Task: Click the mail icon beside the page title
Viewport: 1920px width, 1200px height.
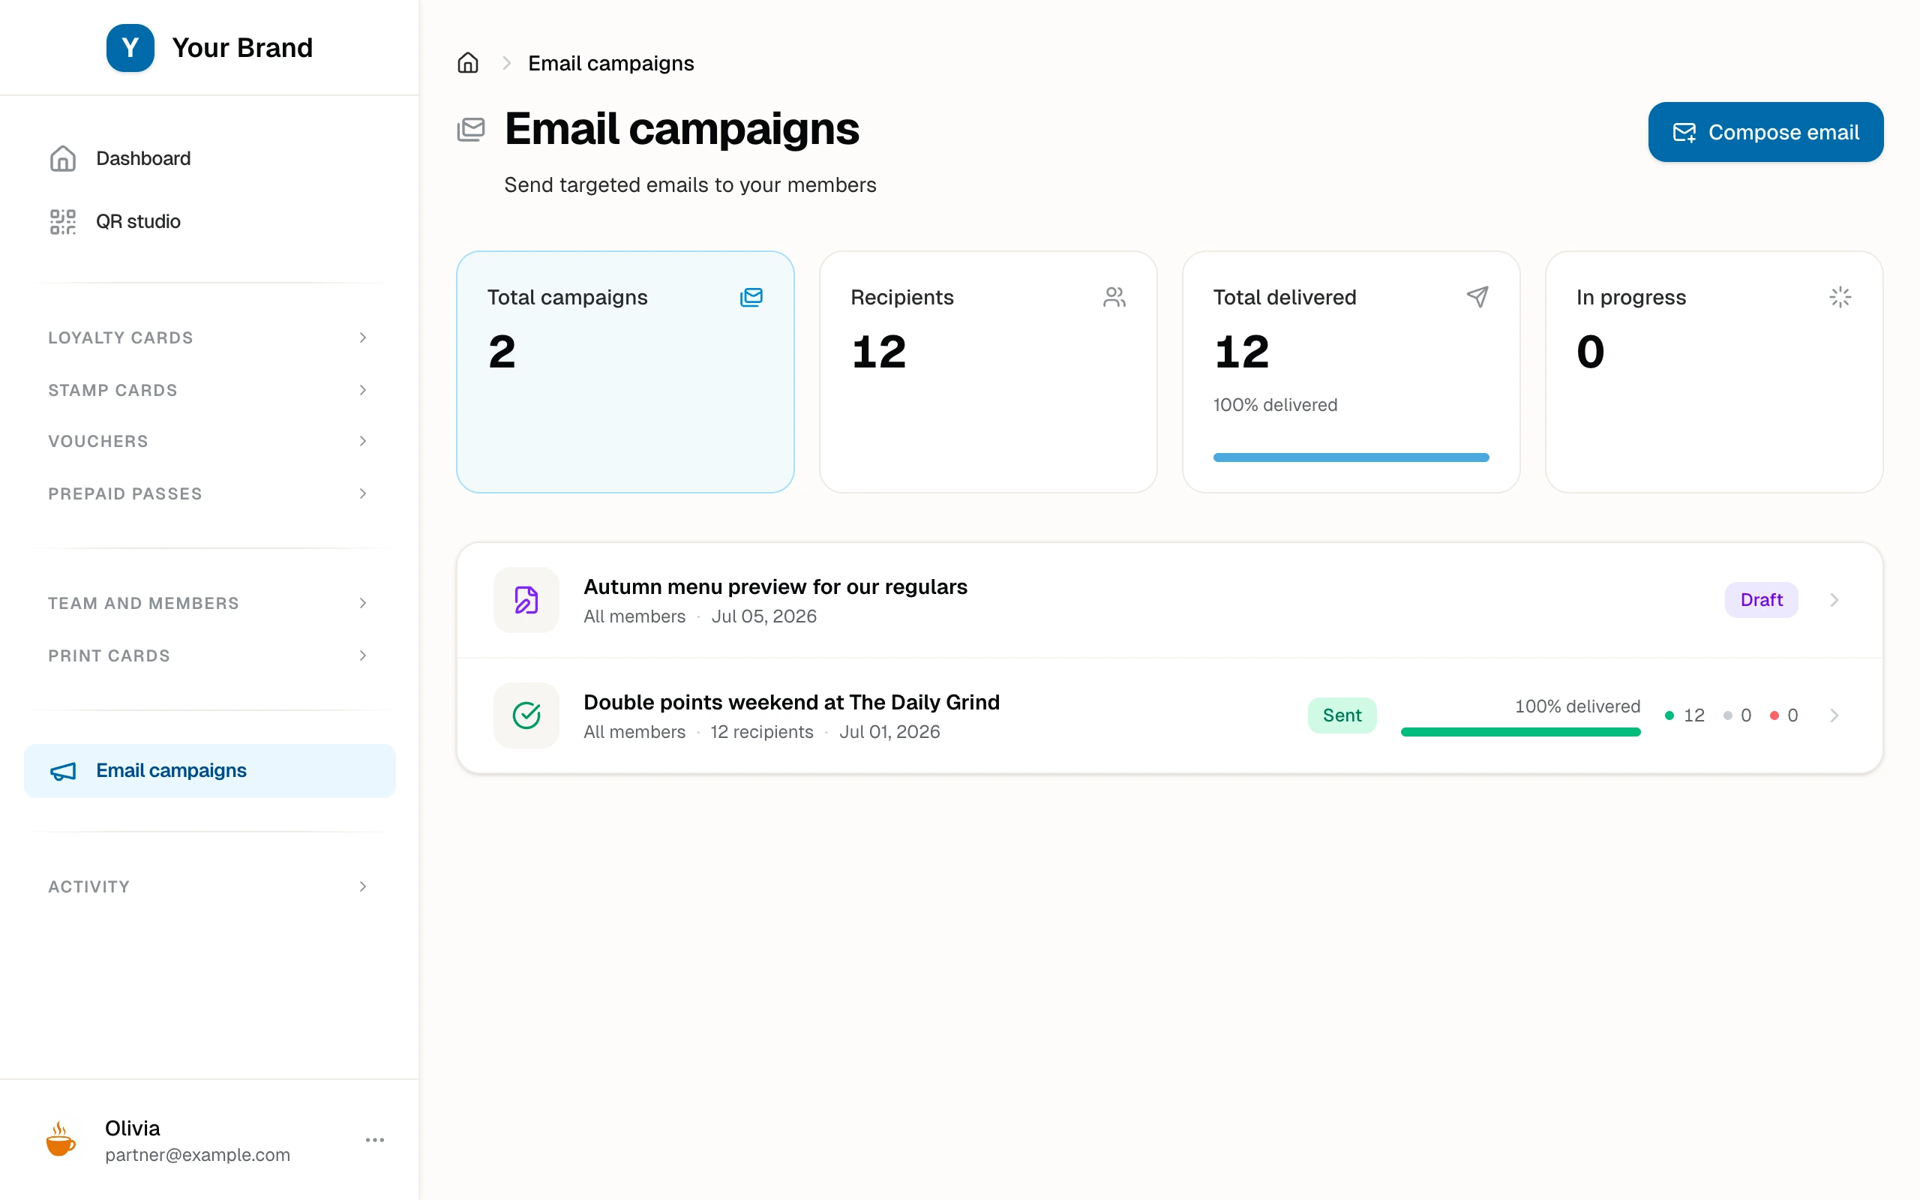Action: pos(471,129)
